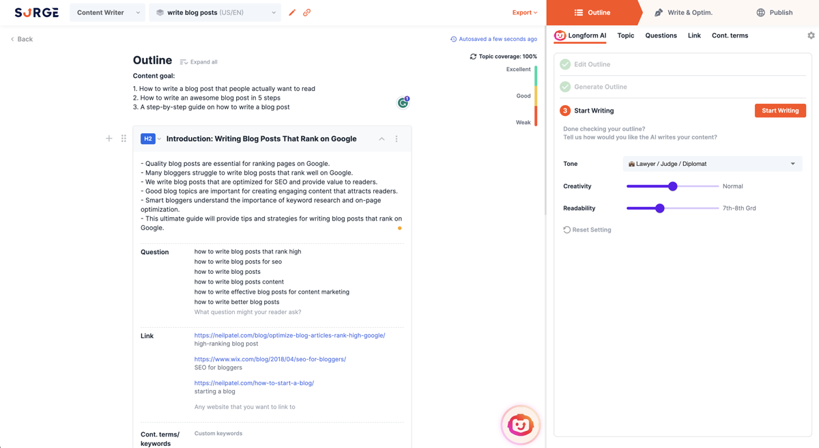Click the Any website link input field

coord(245,407)
